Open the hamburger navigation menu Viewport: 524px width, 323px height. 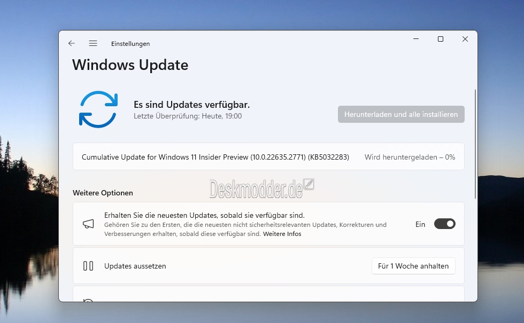93,43
